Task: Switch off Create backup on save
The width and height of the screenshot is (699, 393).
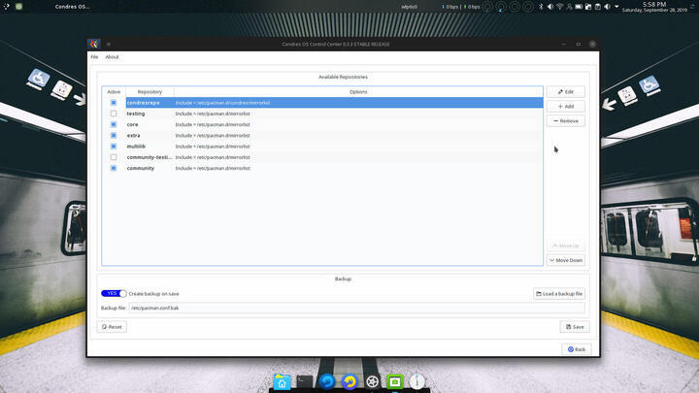Action: point(114,294)
